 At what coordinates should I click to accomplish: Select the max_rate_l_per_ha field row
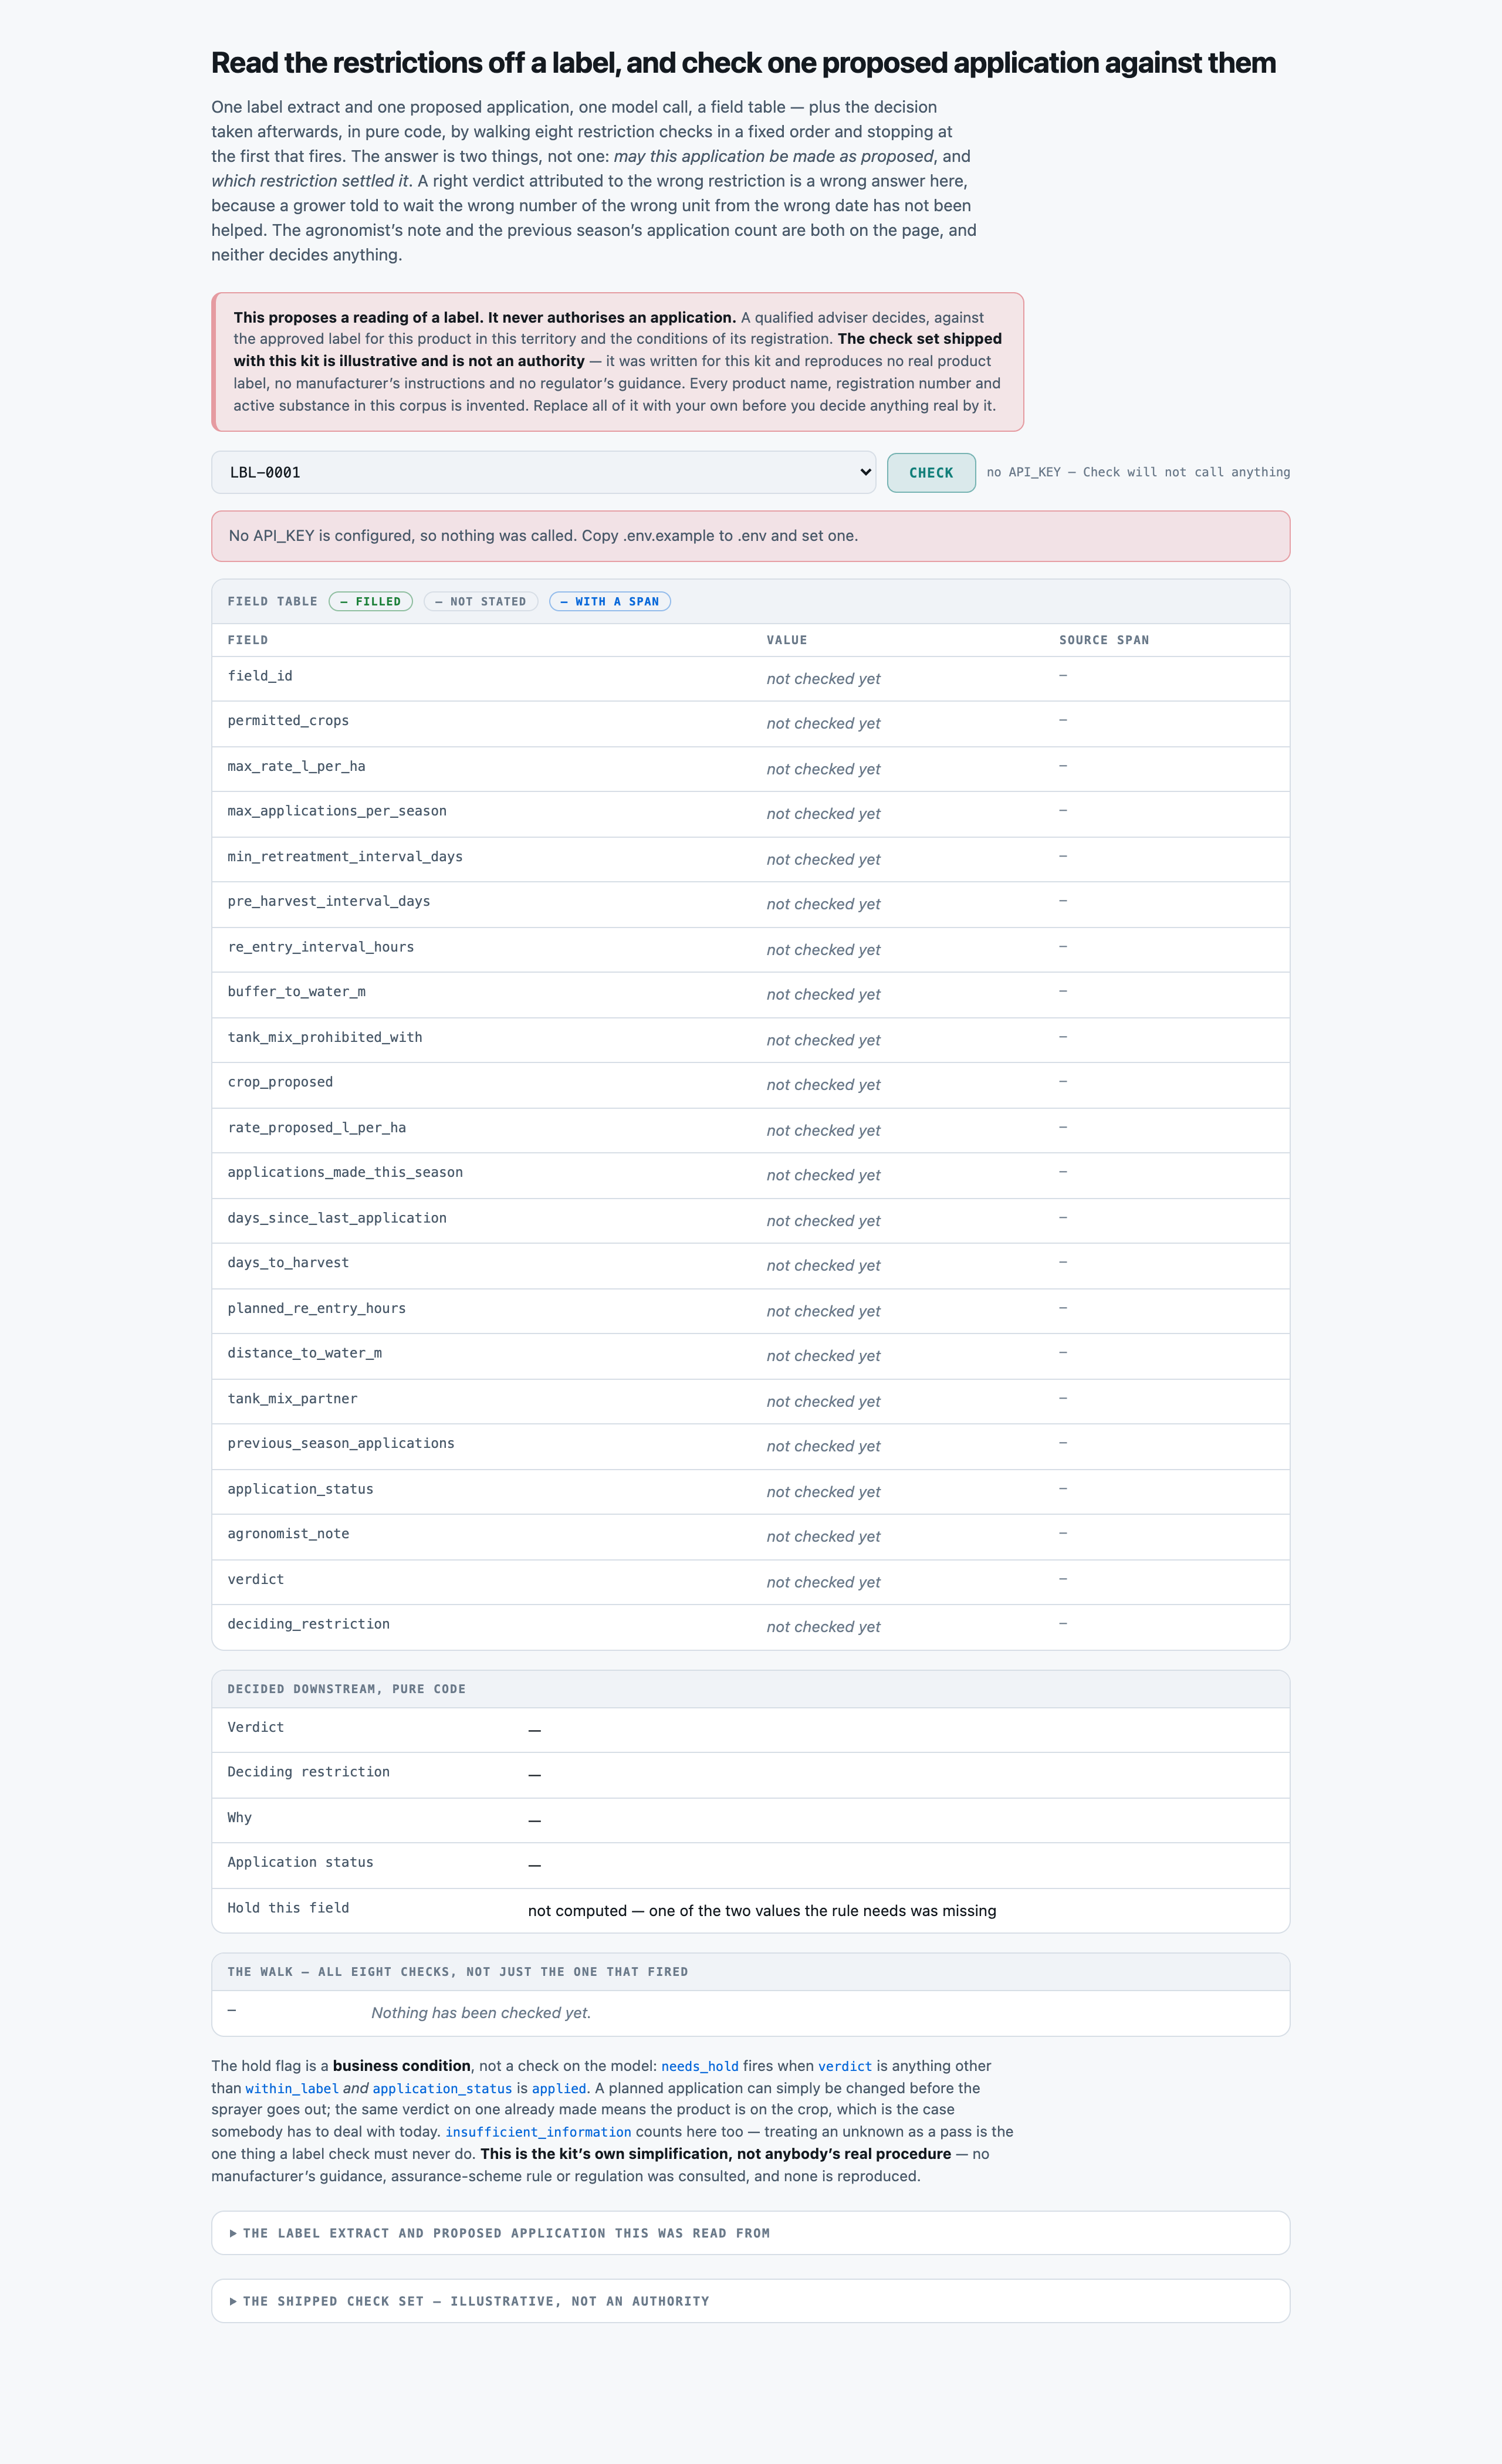[750, 769]
